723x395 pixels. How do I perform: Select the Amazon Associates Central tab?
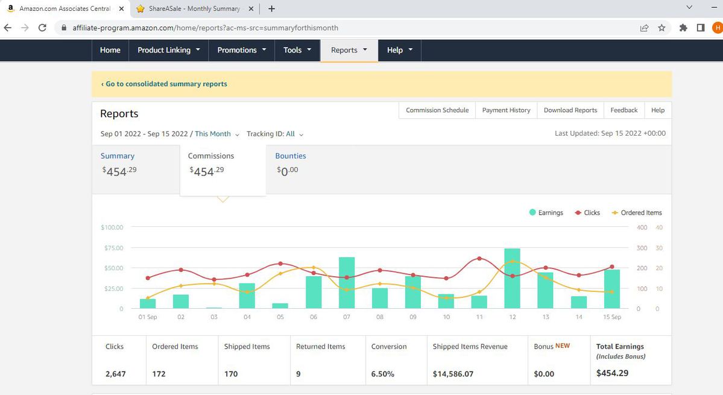coord(65,9)
